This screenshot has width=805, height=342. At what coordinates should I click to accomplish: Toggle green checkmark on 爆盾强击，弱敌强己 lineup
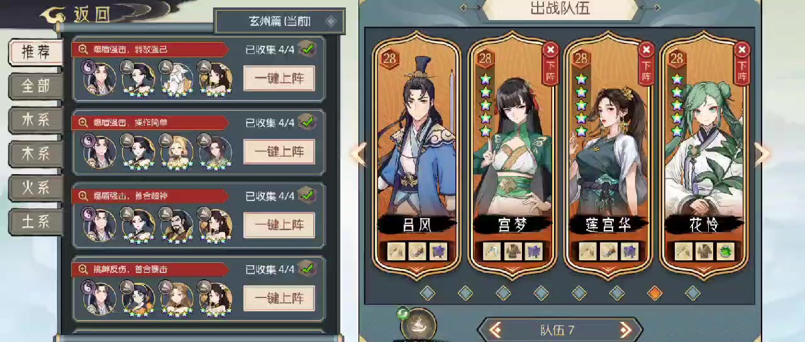click(x=307, y=48)
